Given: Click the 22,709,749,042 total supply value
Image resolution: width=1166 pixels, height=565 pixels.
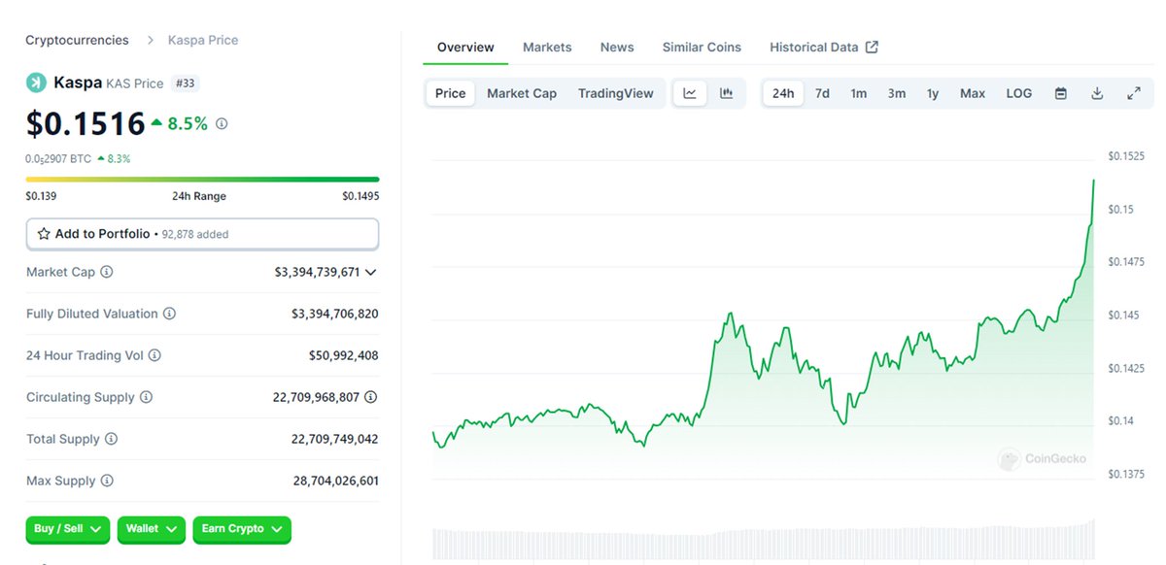Looking at the screenshot, I should click(335, 439).
